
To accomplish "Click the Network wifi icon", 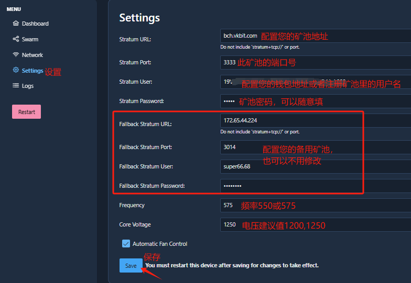I will pos(16,55).
